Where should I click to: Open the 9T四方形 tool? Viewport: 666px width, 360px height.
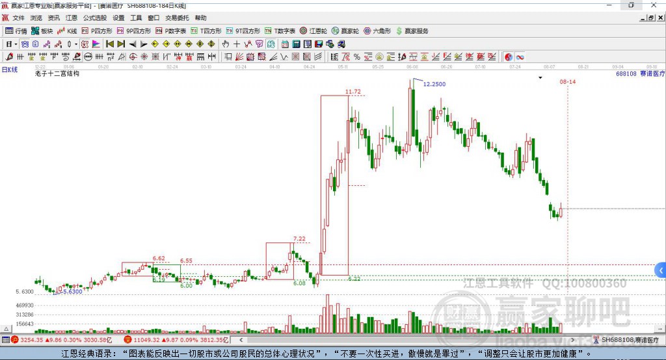[243, 31]
